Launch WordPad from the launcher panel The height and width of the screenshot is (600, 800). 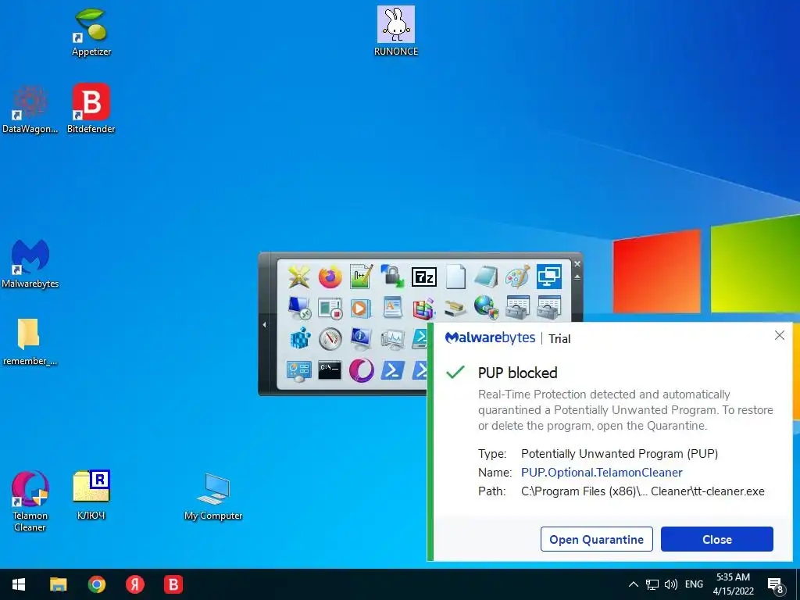[392, 308]
